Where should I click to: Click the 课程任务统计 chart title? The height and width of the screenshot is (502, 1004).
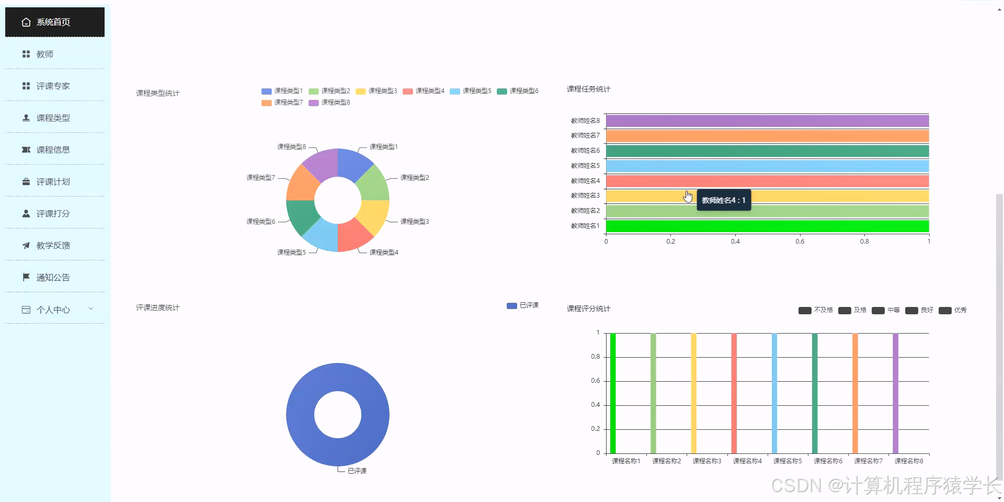tap(589, 89)
